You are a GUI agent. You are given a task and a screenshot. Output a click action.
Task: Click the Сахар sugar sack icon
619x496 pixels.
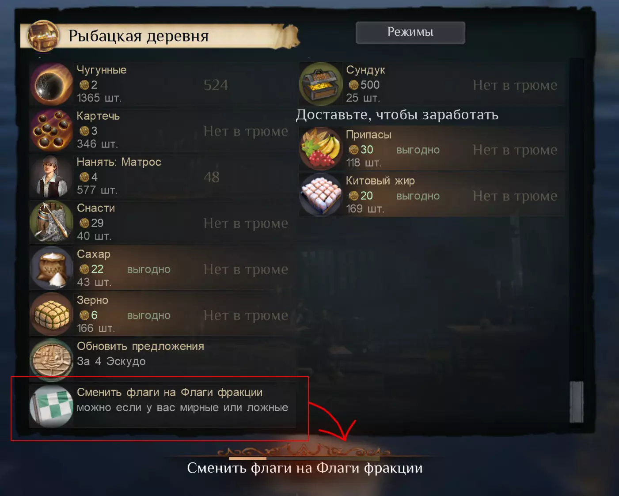(x=52, y=268)
